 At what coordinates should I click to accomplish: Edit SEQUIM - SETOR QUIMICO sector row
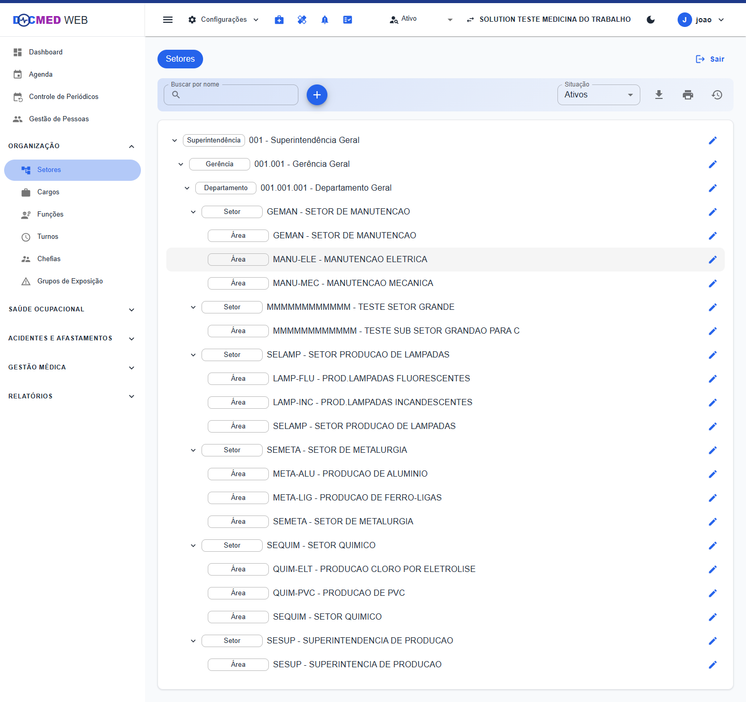(x=713, y=546)
